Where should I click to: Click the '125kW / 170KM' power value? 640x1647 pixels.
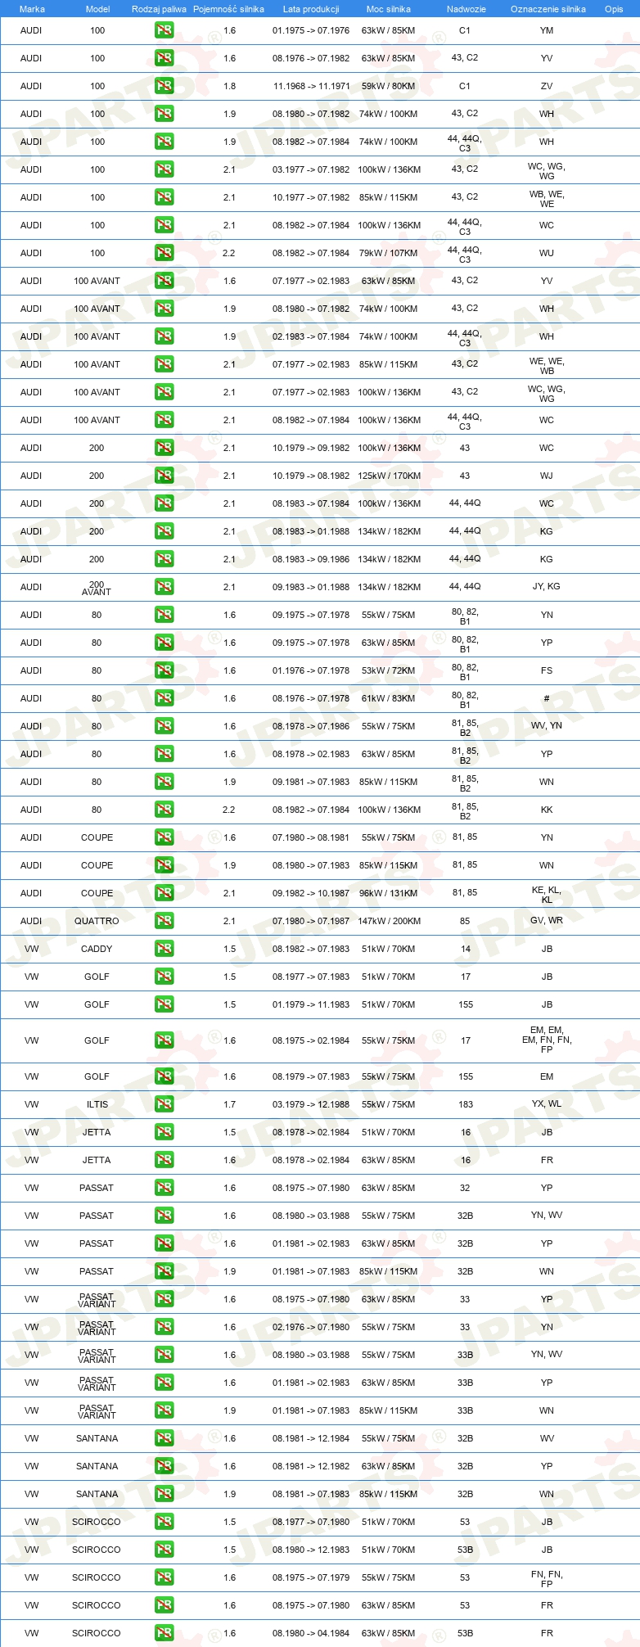389,476
